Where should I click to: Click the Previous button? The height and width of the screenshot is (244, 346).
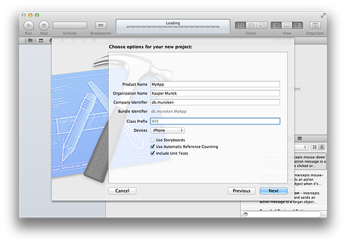(x=242, y=191)
